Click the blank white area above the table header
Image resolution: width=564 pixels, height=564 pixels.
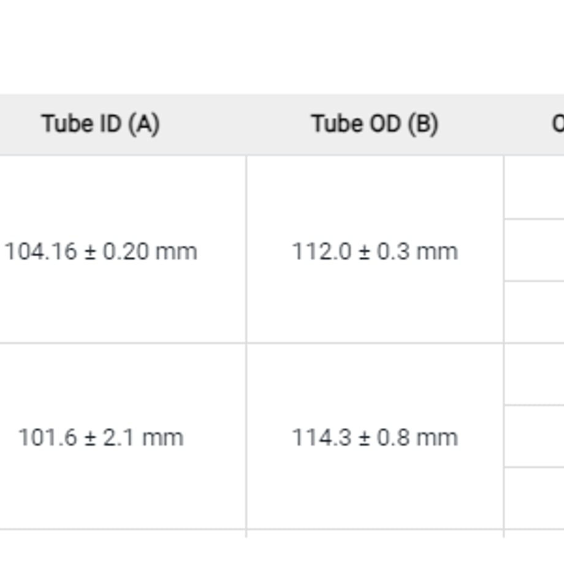(282, 47)
